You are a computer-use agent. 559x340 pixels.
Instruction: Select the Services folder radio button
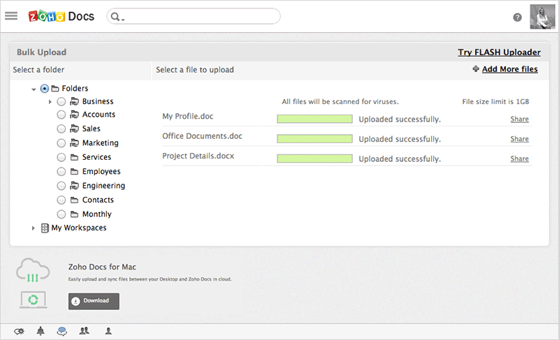pyautogui.click(x=61, y=157)
